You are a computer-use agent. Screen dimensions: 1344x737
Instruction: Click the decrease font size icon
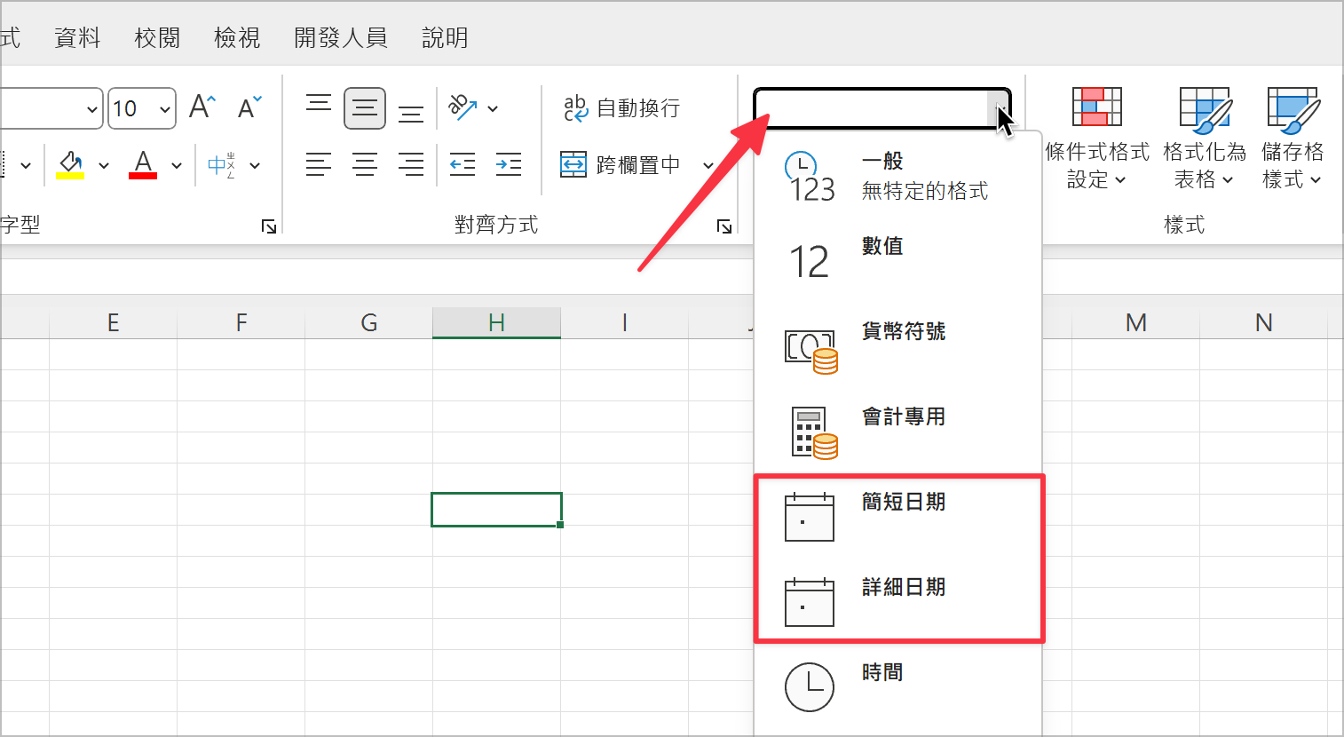(x=248, y=107)
